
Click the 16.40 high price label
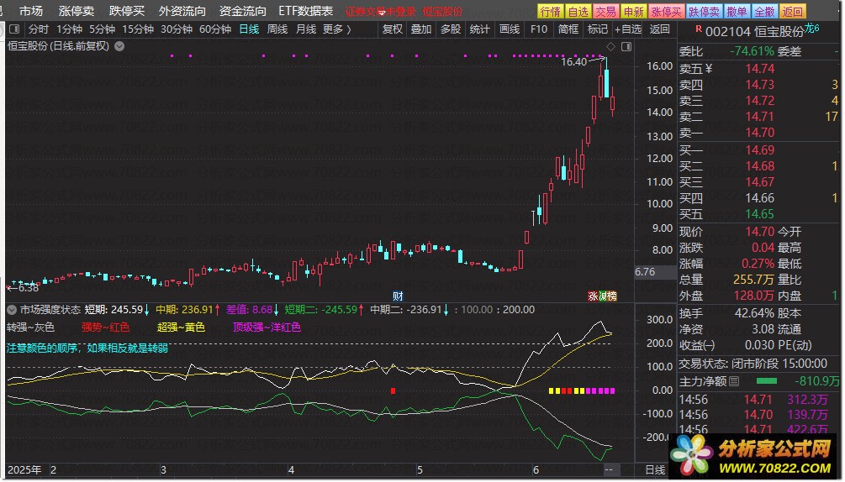pyautogui.click(x=573, y=62)
